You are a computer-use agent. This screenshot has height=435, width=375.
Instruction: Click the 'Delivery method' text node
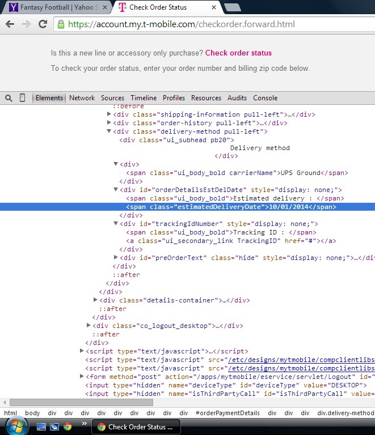coord(260,148)
